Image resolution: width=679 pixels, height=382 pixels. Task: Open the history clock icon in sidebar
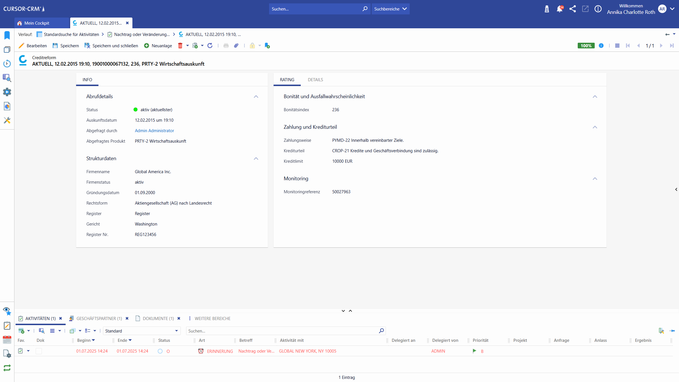pos(7,64)
